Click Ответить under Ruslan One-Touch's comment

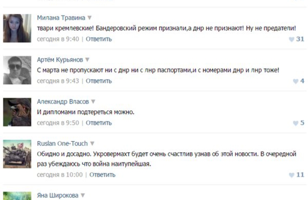(102, 175)
